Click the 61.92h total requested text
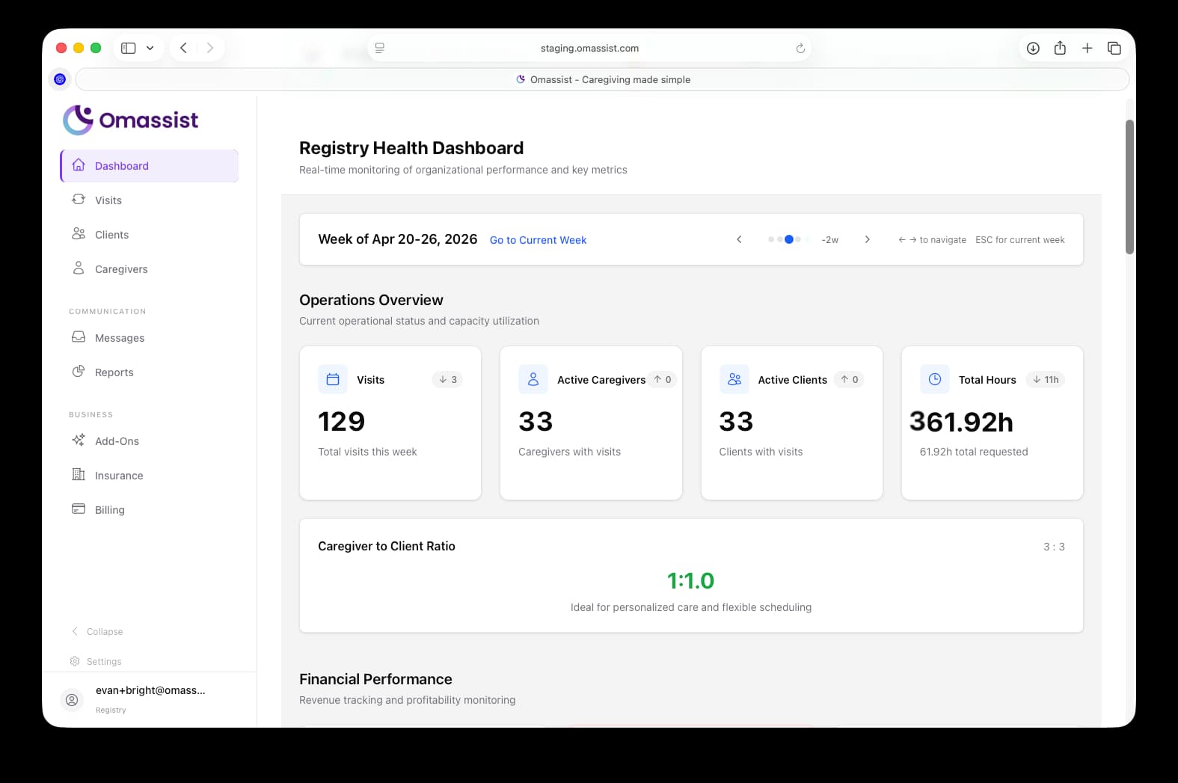 coord(974,452)
